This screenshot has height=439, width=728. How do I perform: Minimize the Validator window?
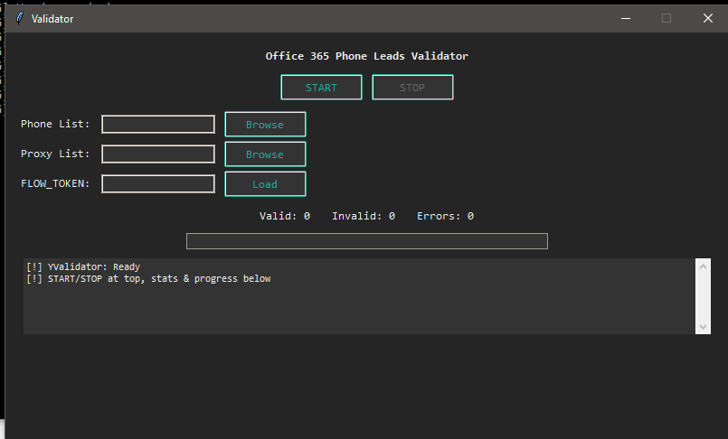coord(626,19)
